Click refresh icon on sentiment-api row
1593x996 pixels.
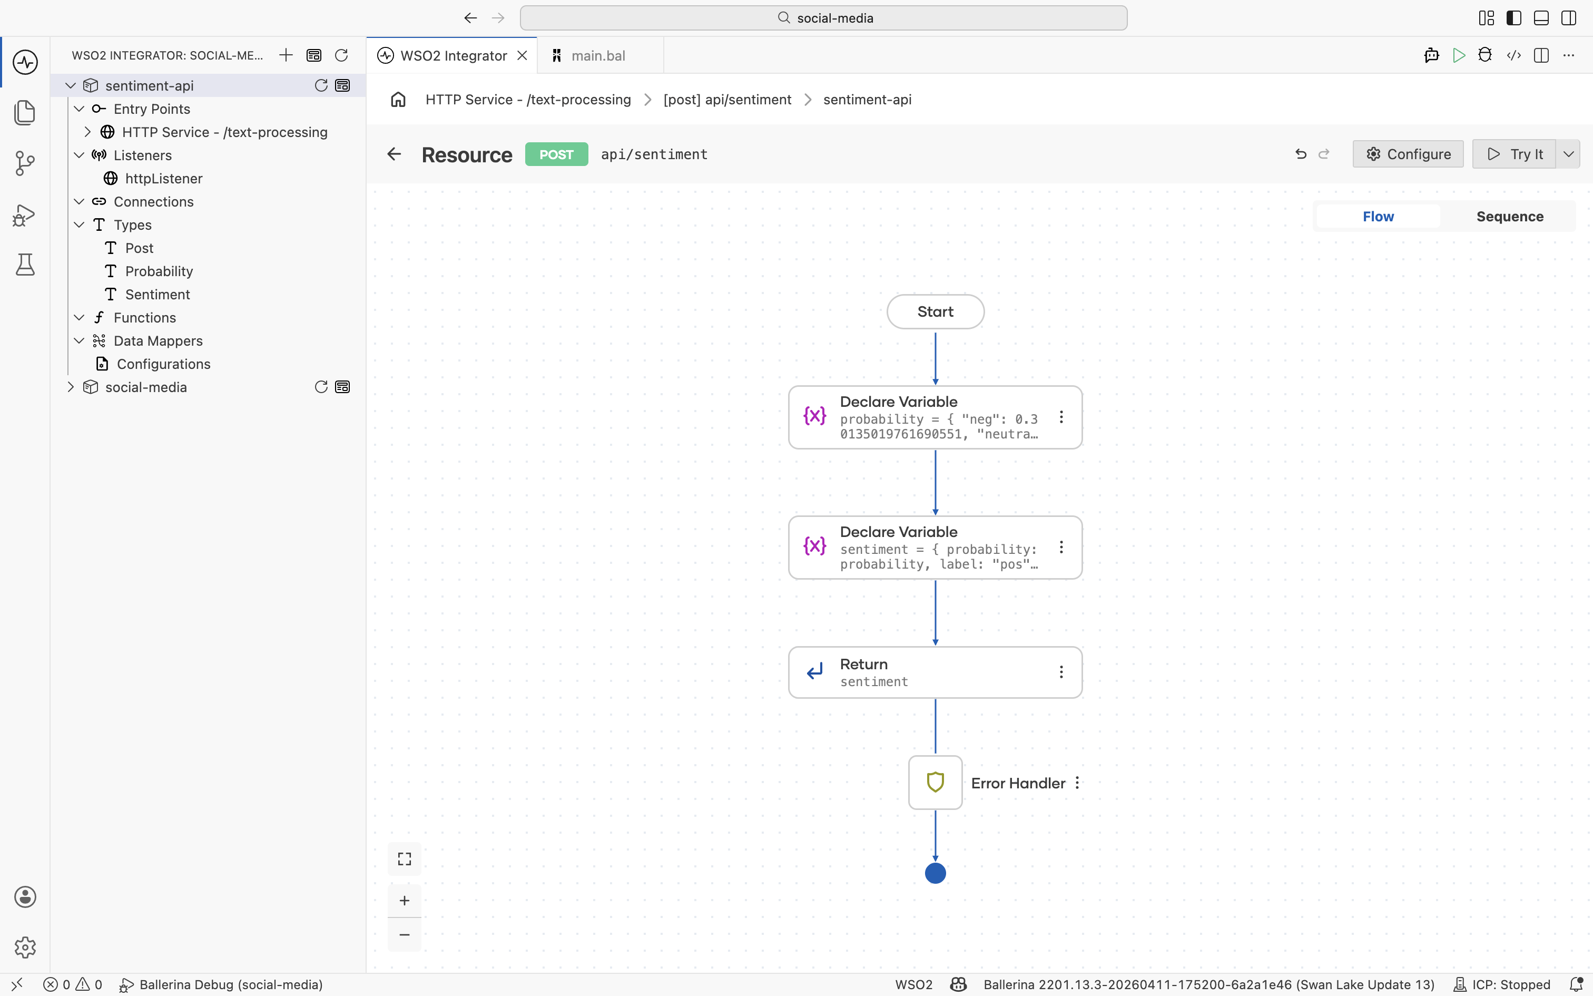321,85
